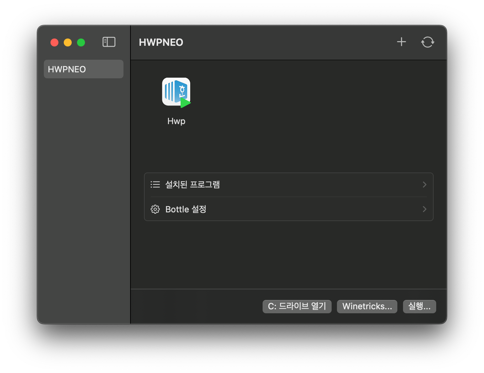The height and width of the screenshot is (373, 484).
Task: Click the list icon beside 설치된 프로그램
Action: pos(155,185)
